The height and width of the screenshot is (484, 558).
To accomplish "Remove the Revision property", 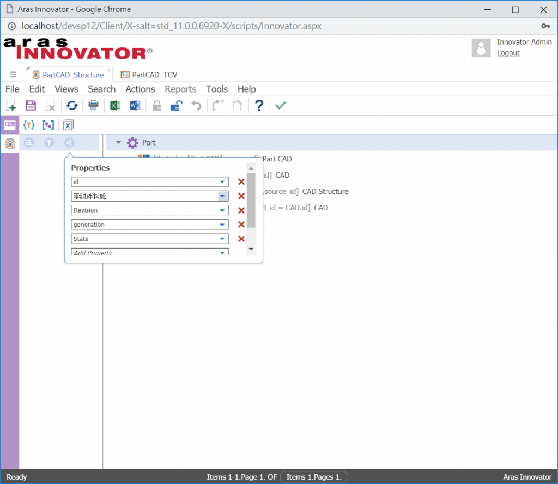I will click(241, 210).
